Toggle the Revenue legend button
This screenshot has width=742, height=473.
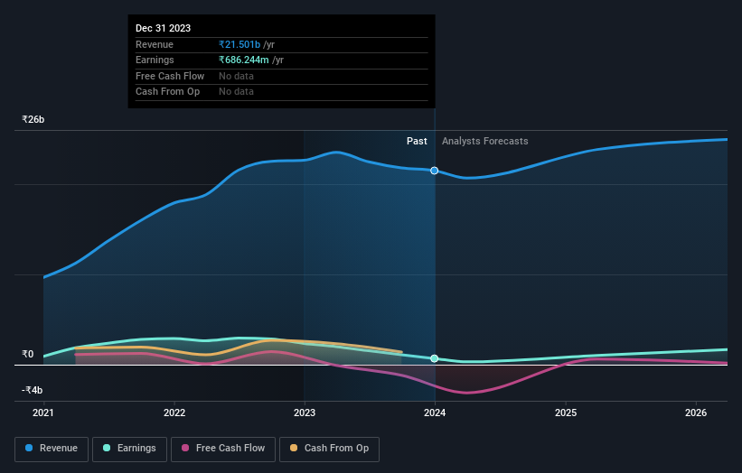[52, 449]
